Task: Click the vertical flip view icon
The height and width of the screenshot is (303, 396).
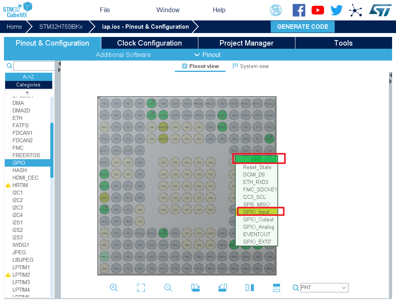Action: pyautogui.click(x=249, y=288)
